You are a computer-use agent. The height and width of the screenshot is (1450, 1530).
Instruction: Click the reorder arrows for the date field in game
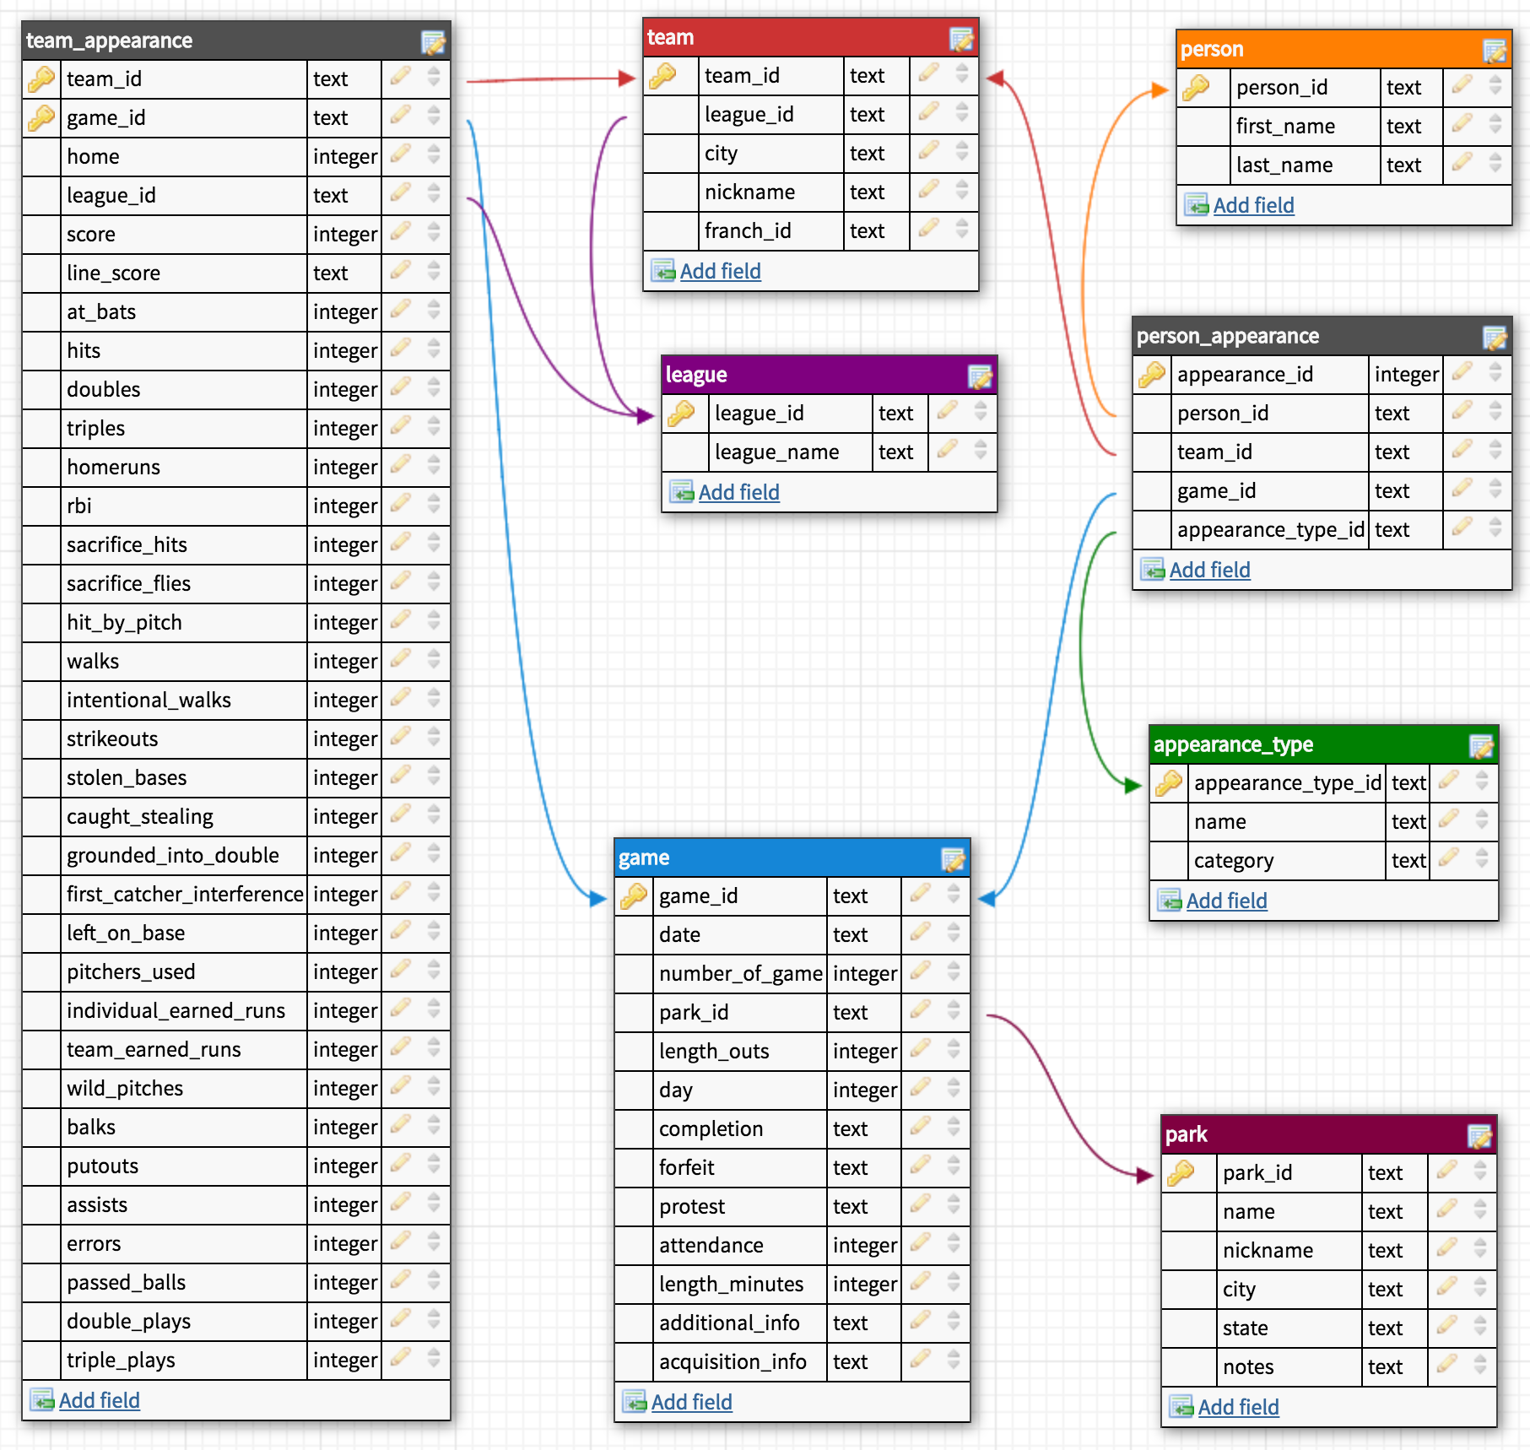click(x=953, y=934)
